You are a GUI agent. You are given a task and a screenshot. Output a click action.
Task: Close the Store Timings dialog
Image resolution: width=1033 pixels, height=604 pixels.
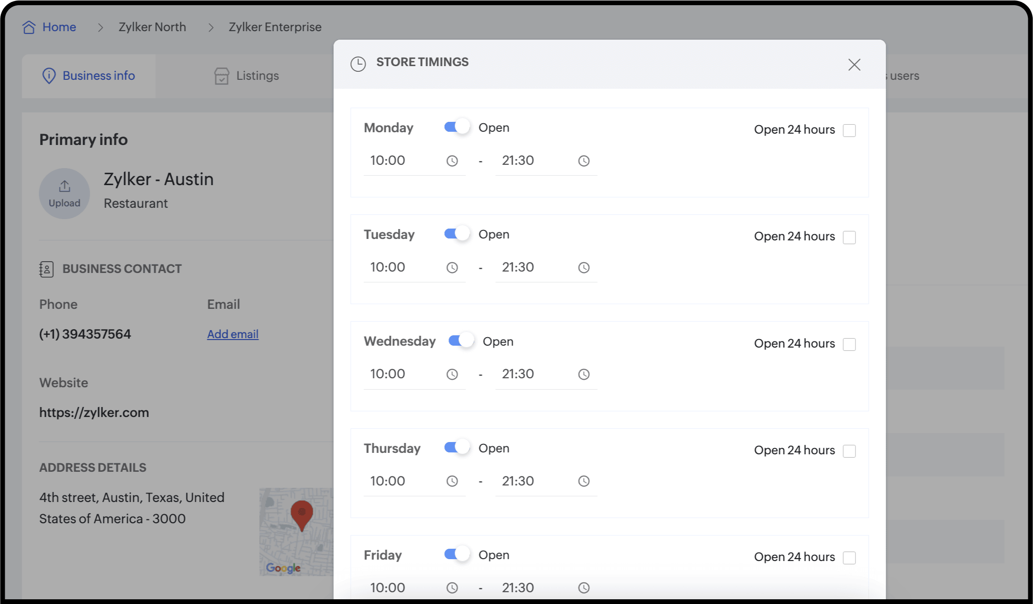[x=854, y=65]
